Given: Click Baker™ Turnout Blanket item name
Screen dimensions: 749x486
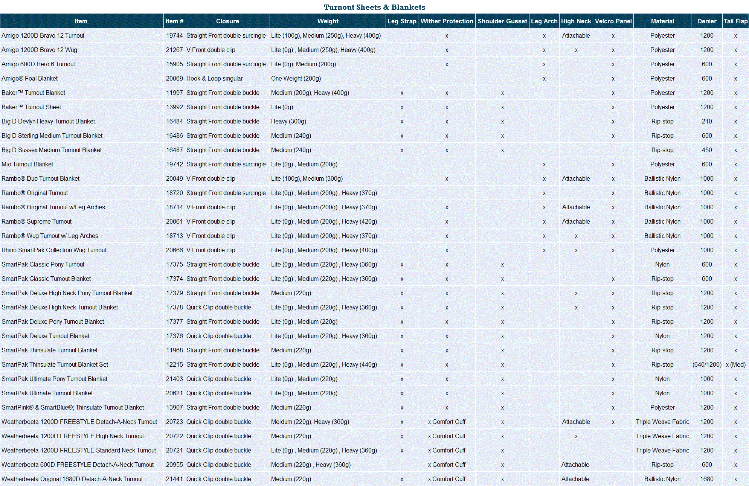Looking at the screenshot, I should coord(33,93).
